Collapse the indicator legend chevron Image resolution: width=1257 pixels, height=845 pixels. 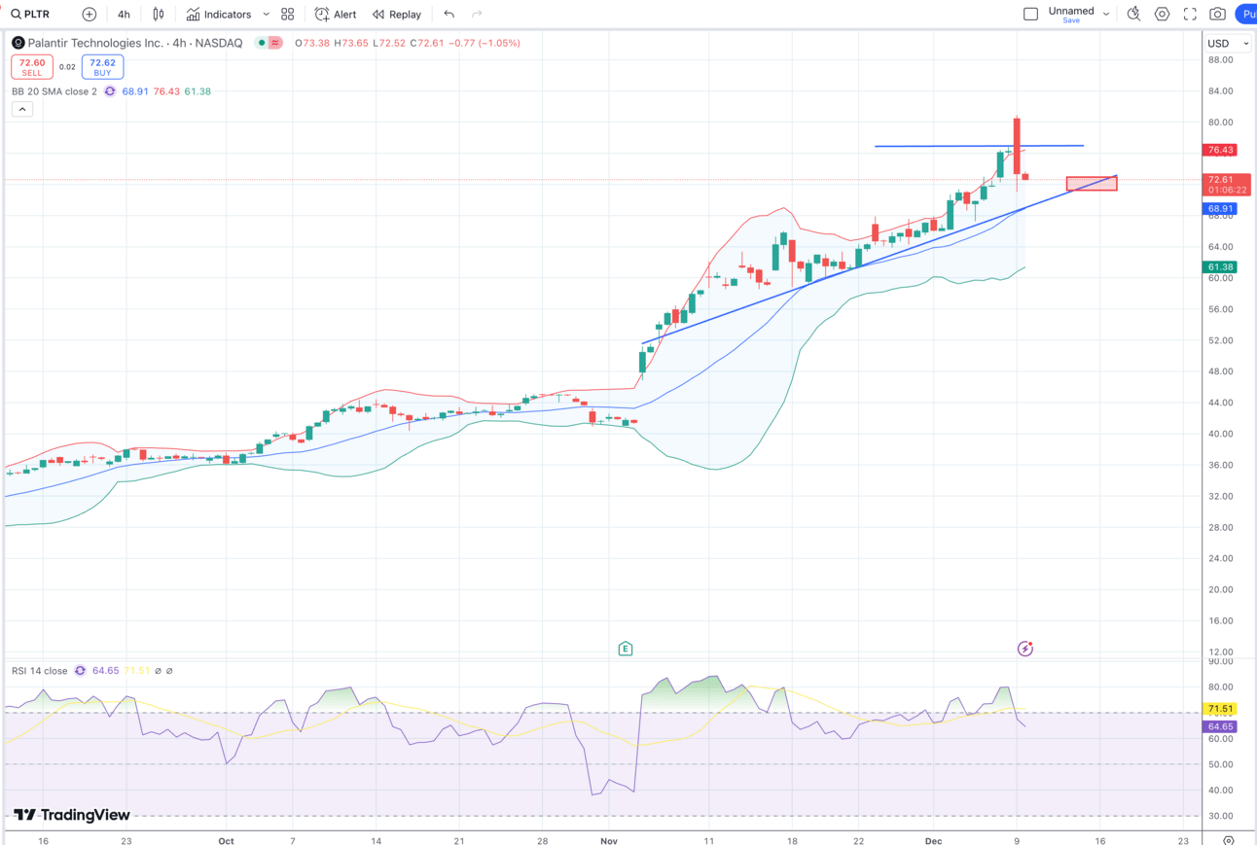[22, 109]
